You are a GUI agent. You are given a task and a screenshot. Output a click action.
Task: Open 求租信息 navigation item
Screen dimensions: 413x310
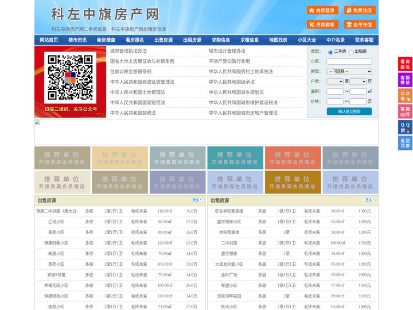(250, 40)
